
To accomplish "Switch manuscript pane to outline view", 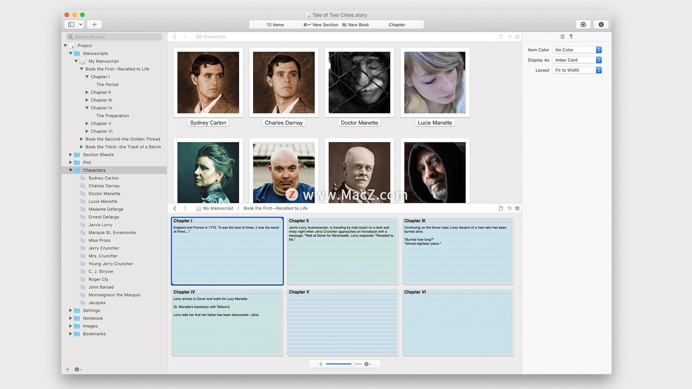I will tap(509, 208).
